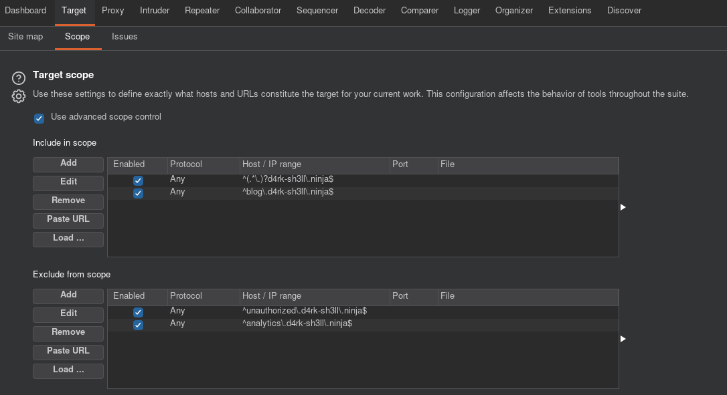The height and width of the screenshot is (395, 727).
Task: Sort include table by Host / IP range
Action: click(x=315, y=164)
